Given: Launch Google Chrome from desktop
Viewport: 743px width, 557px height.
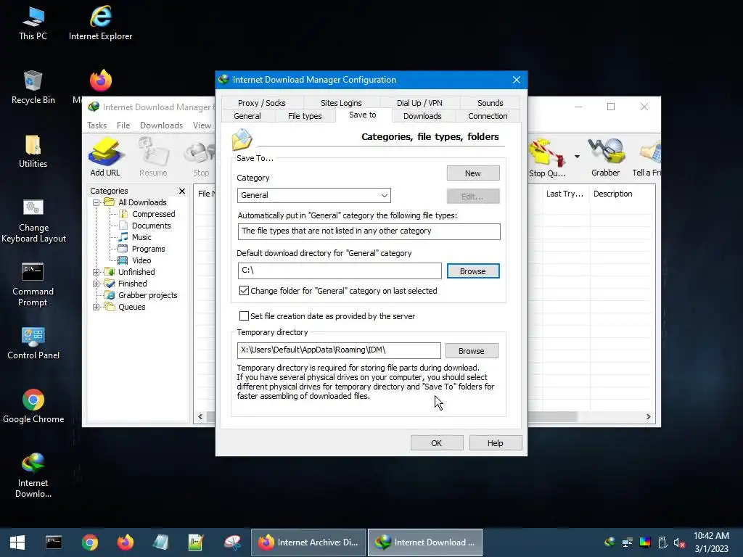Looking at the screenshot, I should (33, 406).
